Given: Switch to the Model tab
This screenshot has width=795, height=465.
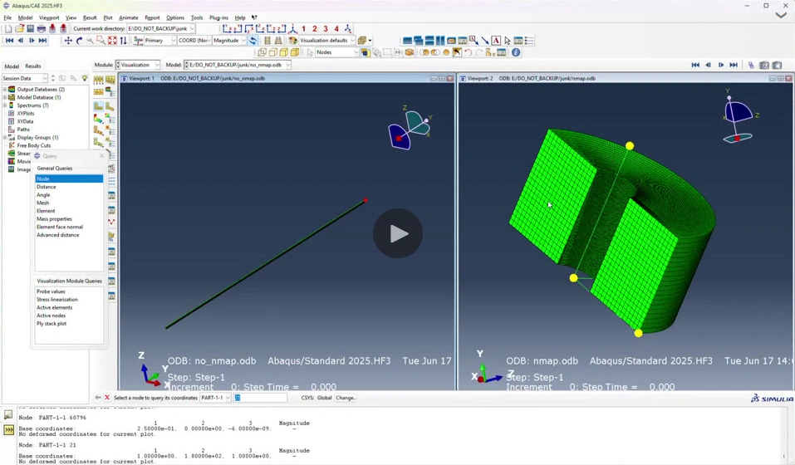Looking at the screenshot, I should click(x=12, y=66).
